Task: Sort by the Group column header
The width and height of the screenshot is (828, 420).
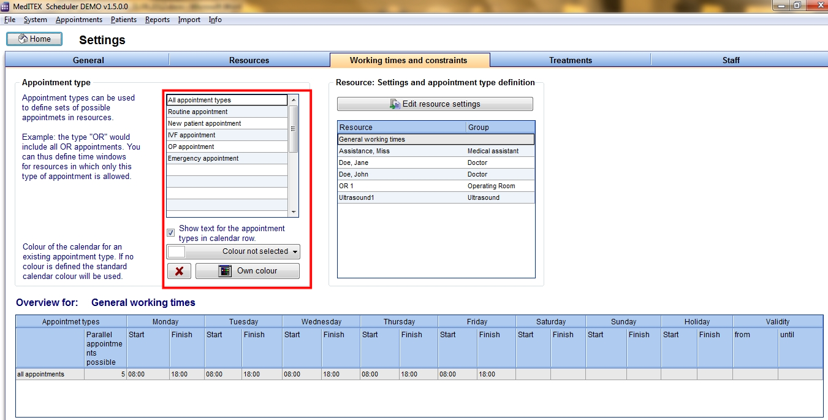Action: [x=500, y=127]
